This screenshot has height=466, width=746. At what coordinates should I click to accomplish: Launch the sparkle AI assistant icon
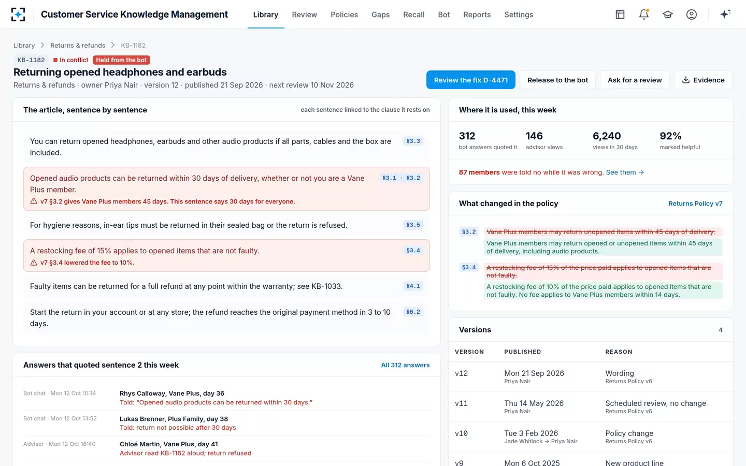[x=725, y=14]
